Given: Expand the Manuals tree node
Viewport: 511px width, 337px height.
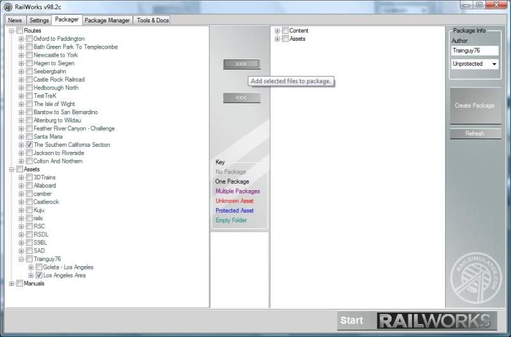Looking at the screenshot, I should (12, 283).
